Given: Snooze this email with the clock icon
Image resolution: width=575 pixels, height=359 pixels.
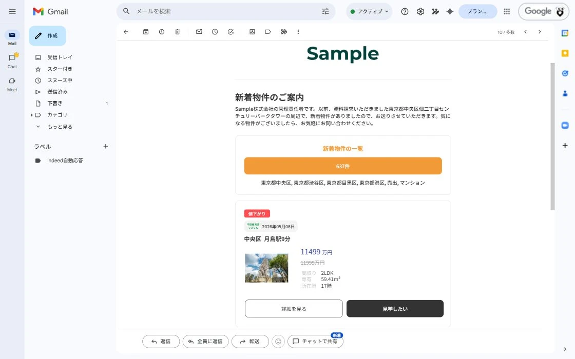Looking at the screenshot, I should click(215, 32).
